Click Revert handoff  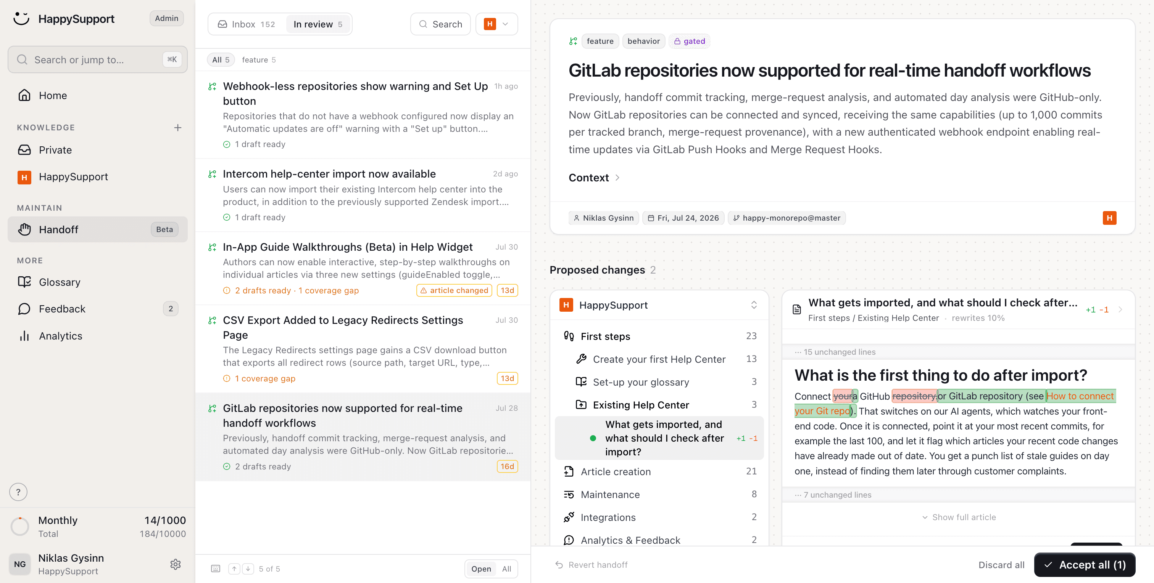(x=592, y=565)
